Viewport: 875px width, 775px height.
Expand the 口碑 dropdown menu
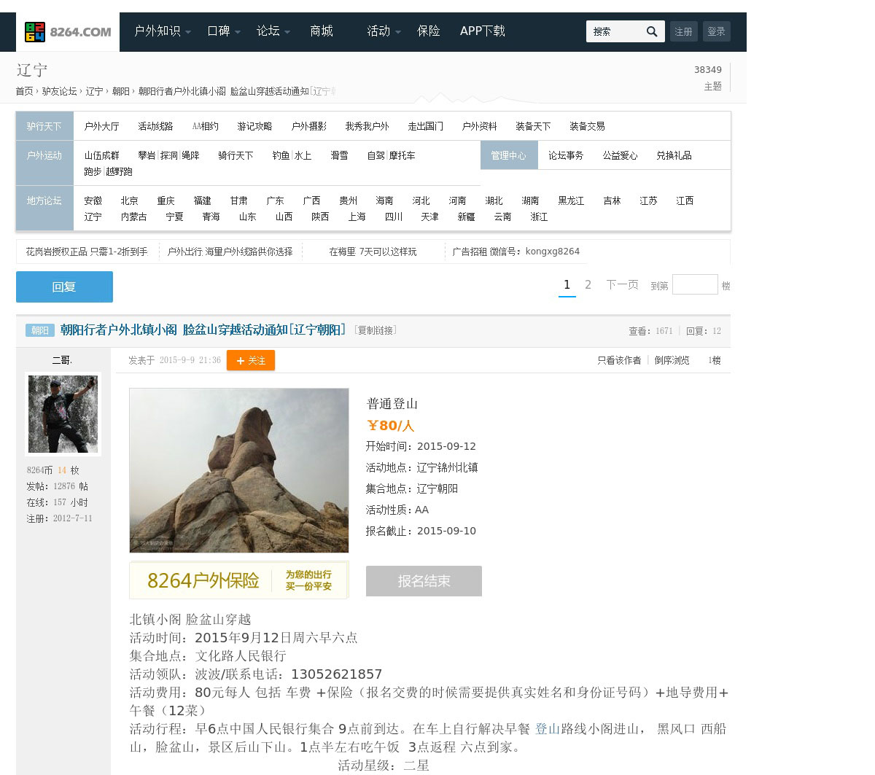[x=223, y=31]
